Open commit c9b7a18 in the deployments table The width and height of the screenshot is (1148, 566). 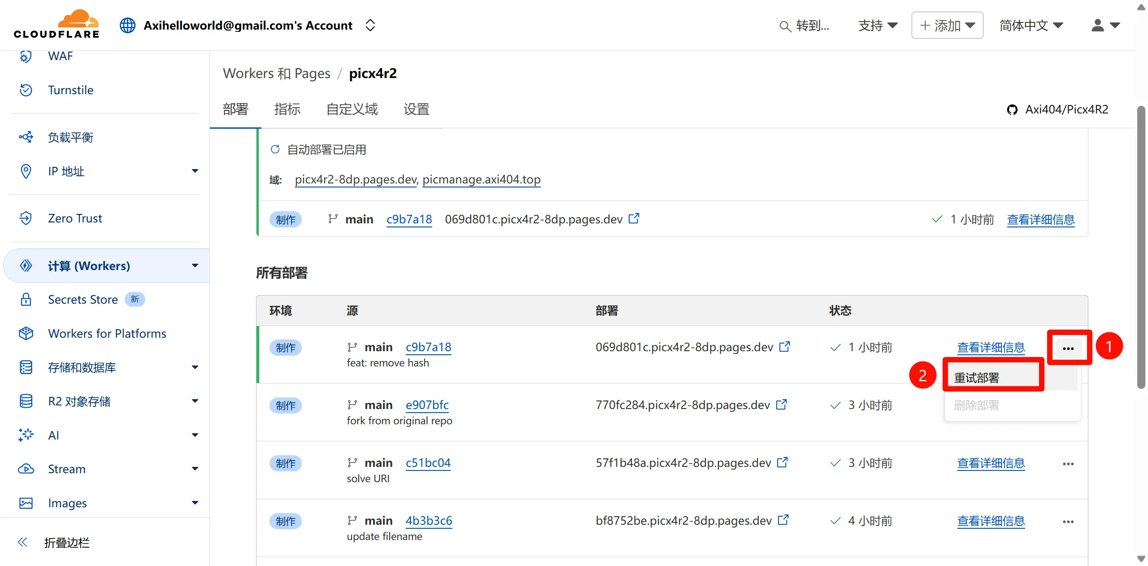click(x=428, y=347)
